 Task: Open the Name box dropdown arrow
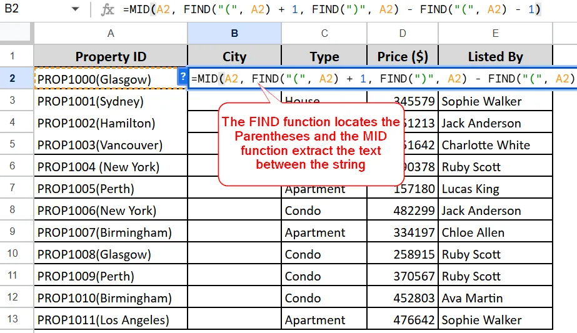pos(75,9)
